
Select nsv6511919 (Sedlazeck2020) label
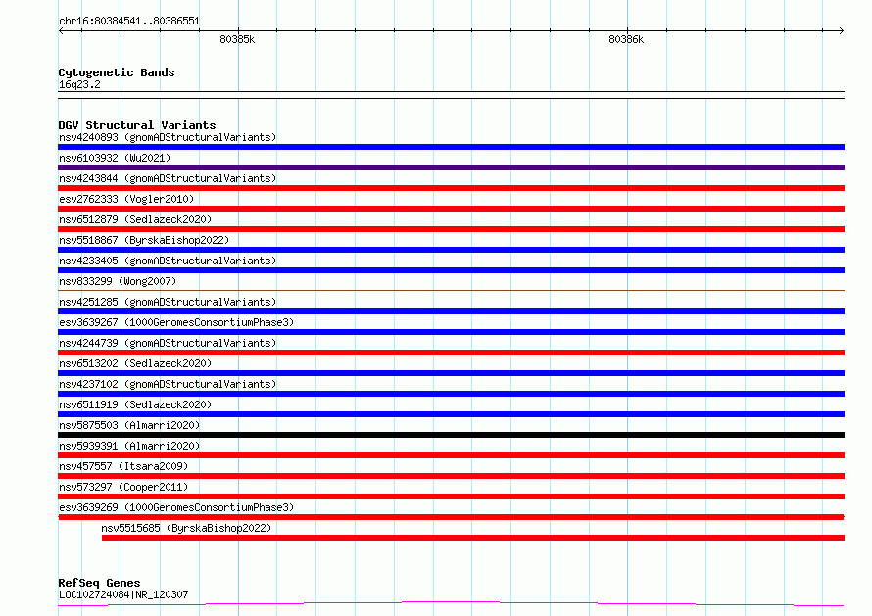[x=135, y=404]
